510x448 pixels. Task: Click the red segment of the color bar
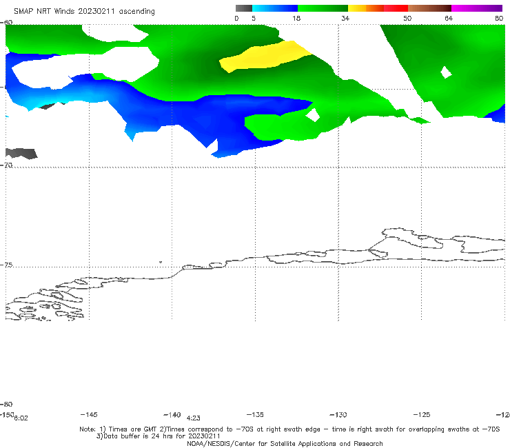click(x=396, y=8)
